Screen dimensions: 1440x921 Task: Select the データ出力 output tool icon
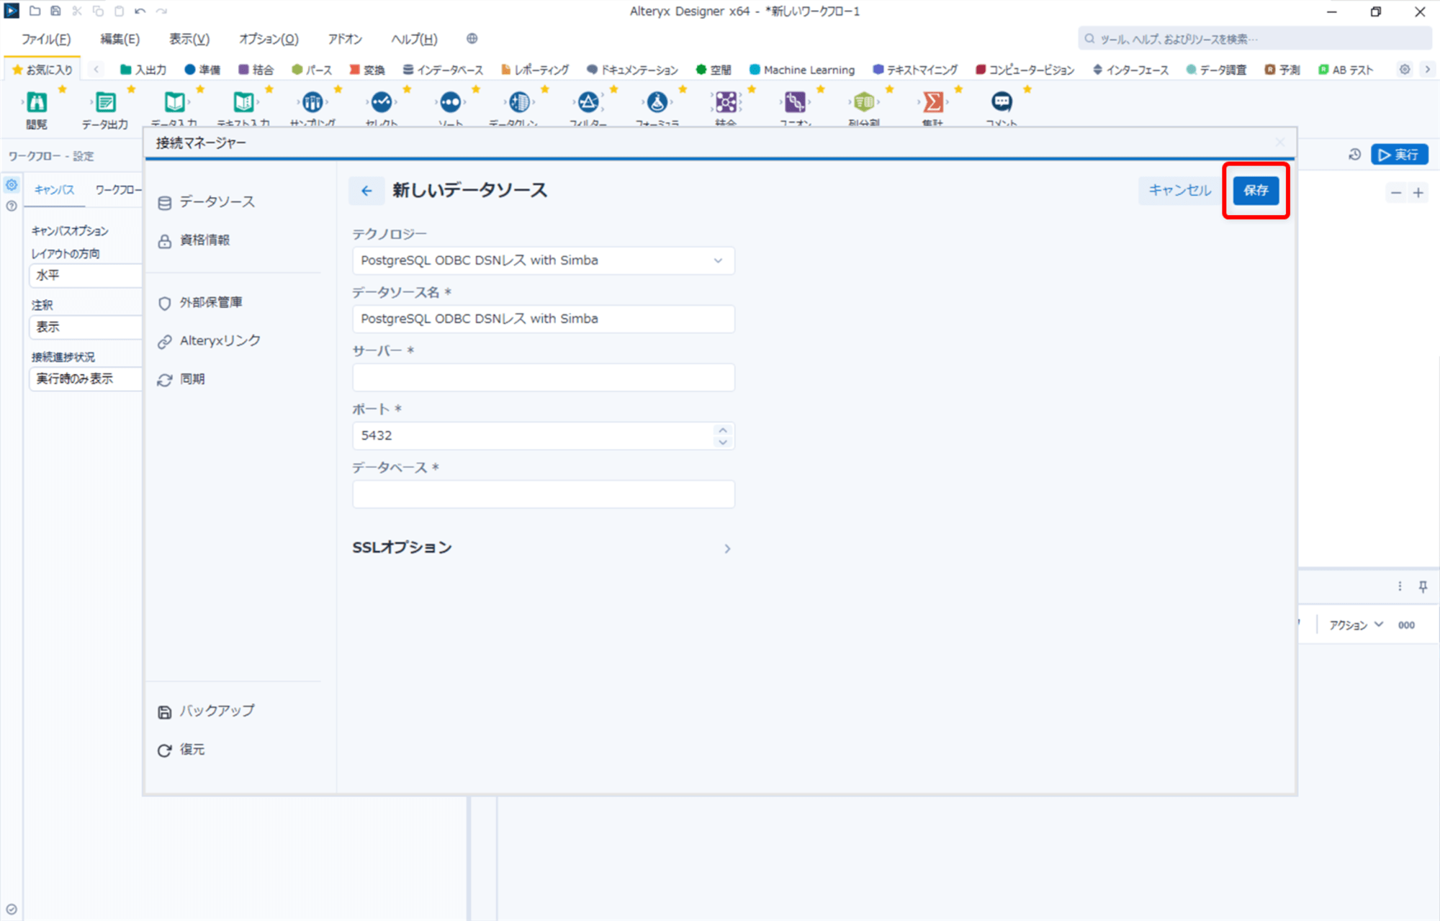pos(106,102)
